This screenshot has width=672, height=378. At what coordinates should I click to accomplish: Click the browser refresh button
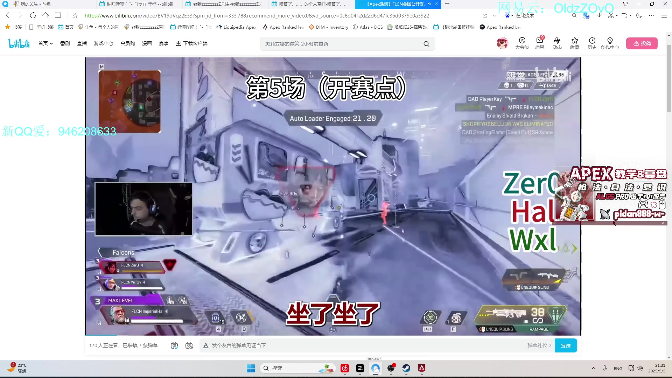click(x=33, y=15)
